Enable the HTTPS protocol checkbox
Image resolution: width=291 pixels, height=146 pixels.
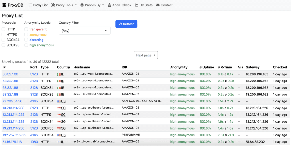click(x=3, y=35)
